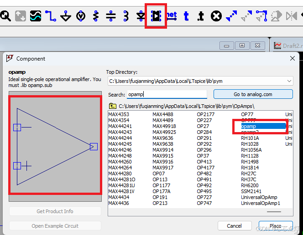Select RH6200 in the list

(x=250, y=185)
